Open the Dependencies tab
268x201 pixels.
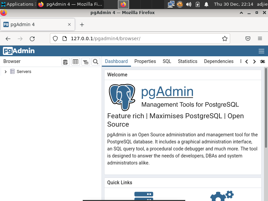tap(219, 61)
